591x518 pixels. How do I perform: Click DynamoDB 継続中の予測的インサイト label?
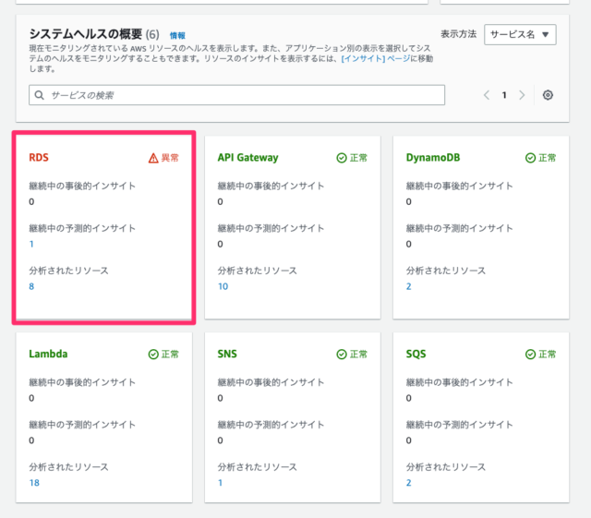[x=460, y=228]
